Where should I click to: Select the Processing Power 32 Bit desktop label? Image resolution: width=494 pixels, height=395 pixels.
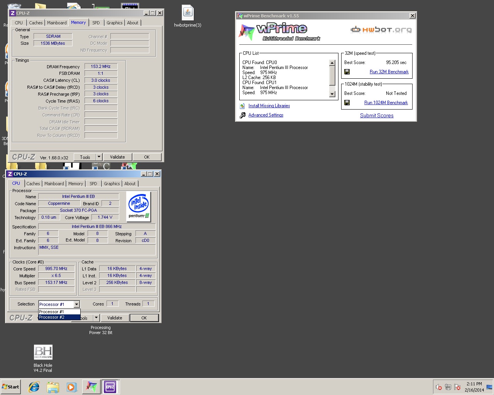coord(101,330)
